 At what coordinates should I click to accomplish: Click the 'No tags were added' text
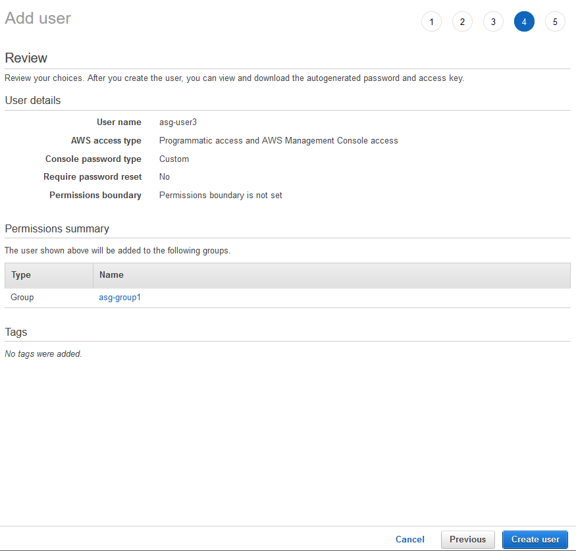pyautogui.click(x=43, y=354)
